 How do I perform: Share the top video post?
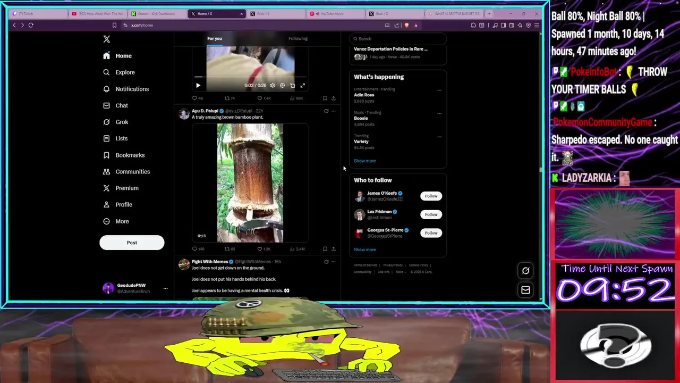[x=334, y=98]
